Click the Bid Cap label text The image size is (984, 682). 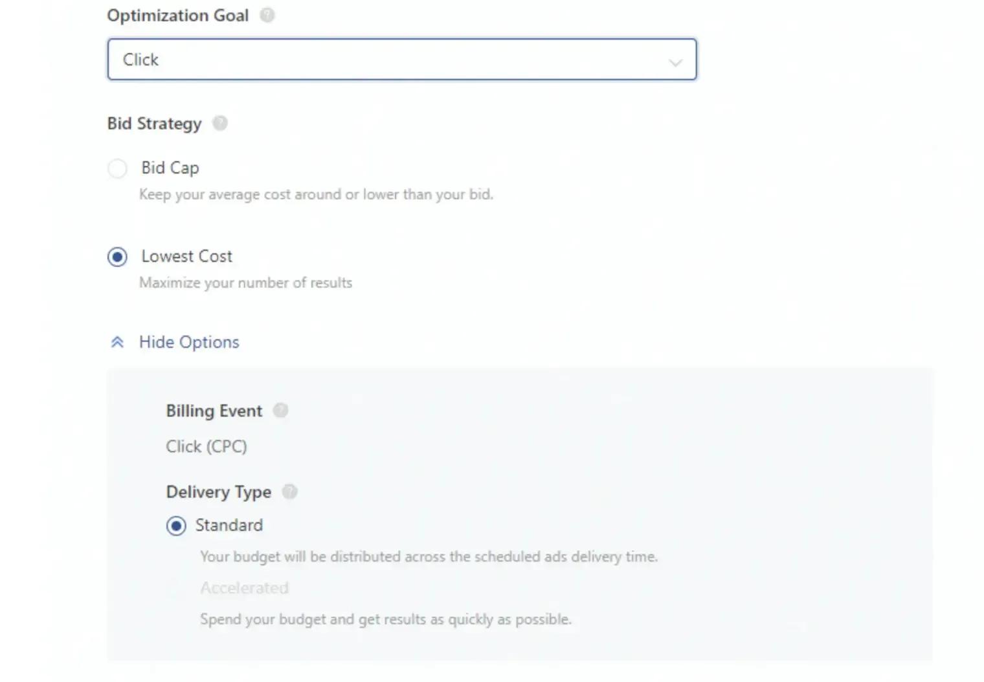coord(170,168)
